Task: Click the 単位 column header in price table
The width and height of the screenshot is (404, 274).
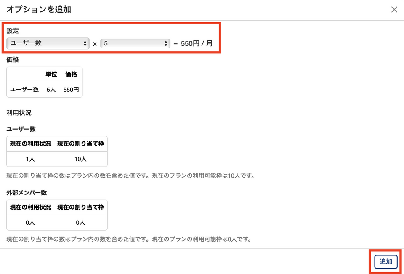Action: point(51,74)
